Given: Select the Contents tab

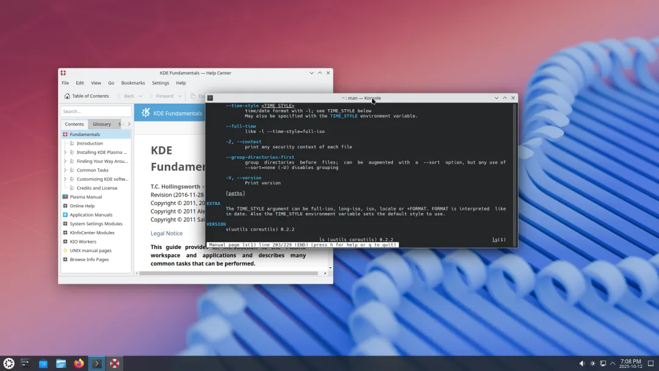Looking at the screenshot, I should tap(74, 124).
